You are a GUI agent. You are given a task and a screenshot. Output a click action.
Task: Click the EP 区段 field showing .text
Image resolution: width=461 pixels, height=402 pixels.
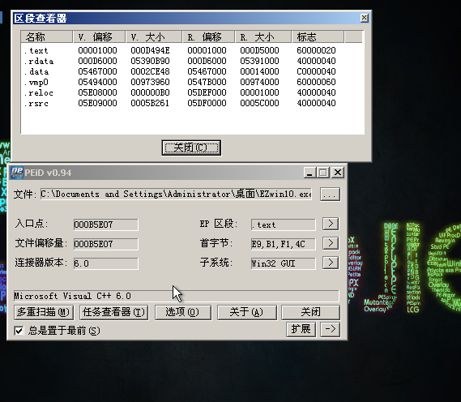283,225
